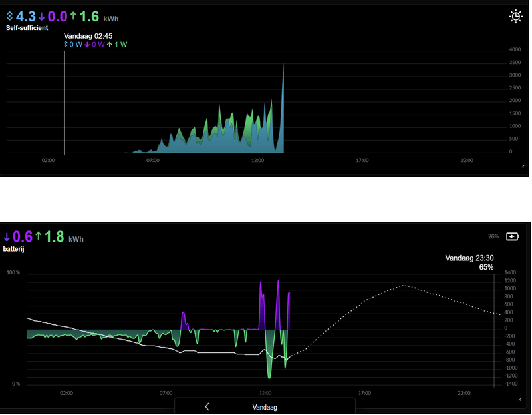Click the 'Self-sufficient' chart title
Screen dimensions: 532x415
(27, 28)
